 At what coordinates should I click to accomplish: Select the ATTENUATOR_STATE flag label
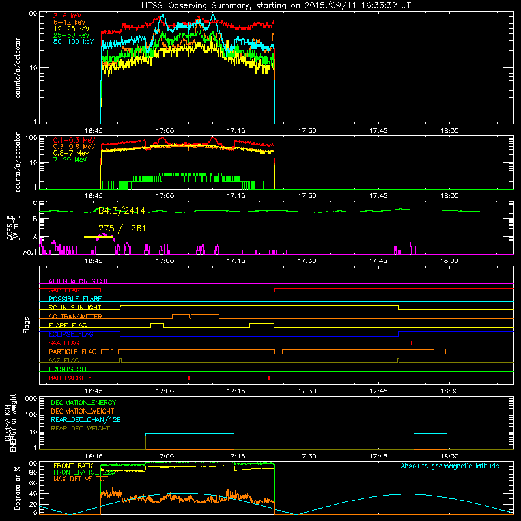pyautogui.click(x=79, y=281)
